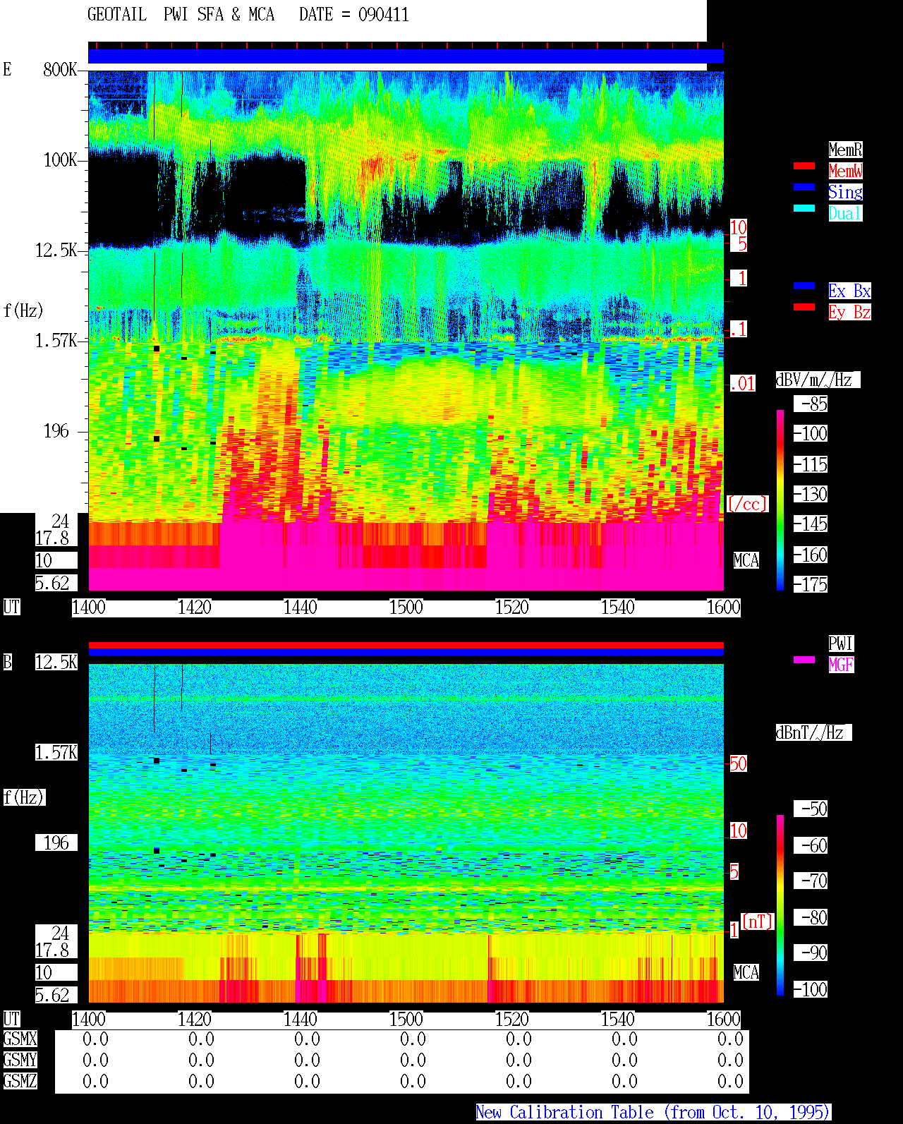Image resolution: width=903 pixels, height=1124 pixels.
Task: Click the red MemW legend swatch
Action: (804, 167)
